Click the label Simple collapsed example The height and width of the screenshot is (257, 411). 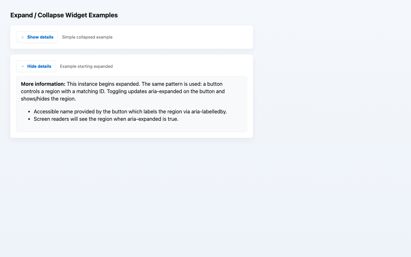pos(87,37)
